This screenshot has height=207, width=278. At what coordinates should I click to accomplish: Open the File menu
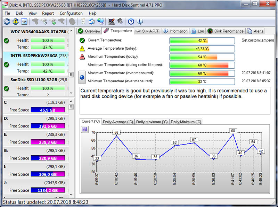click(7, 13)
